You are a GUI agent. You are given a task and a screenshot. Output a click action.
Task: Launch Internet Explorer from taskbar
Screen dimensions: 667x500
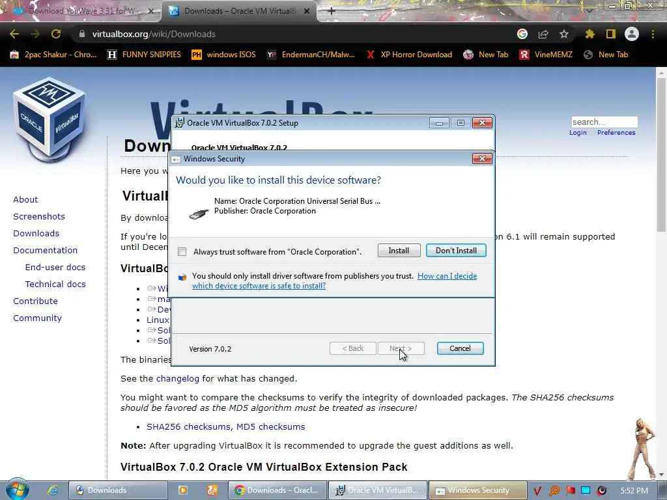click(x=53, y=490)
